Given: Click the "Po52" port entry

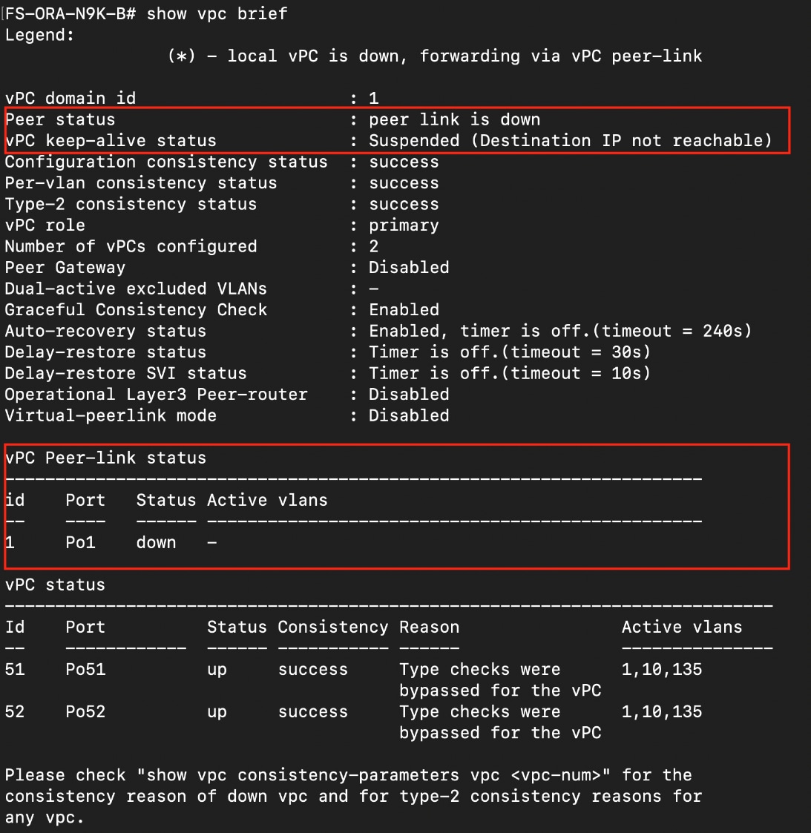Looking at the screenshot, I should (85, 711).
